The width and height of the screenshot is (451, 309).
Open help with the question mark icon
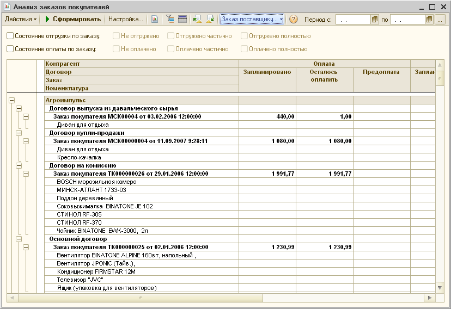pos(293,19)
